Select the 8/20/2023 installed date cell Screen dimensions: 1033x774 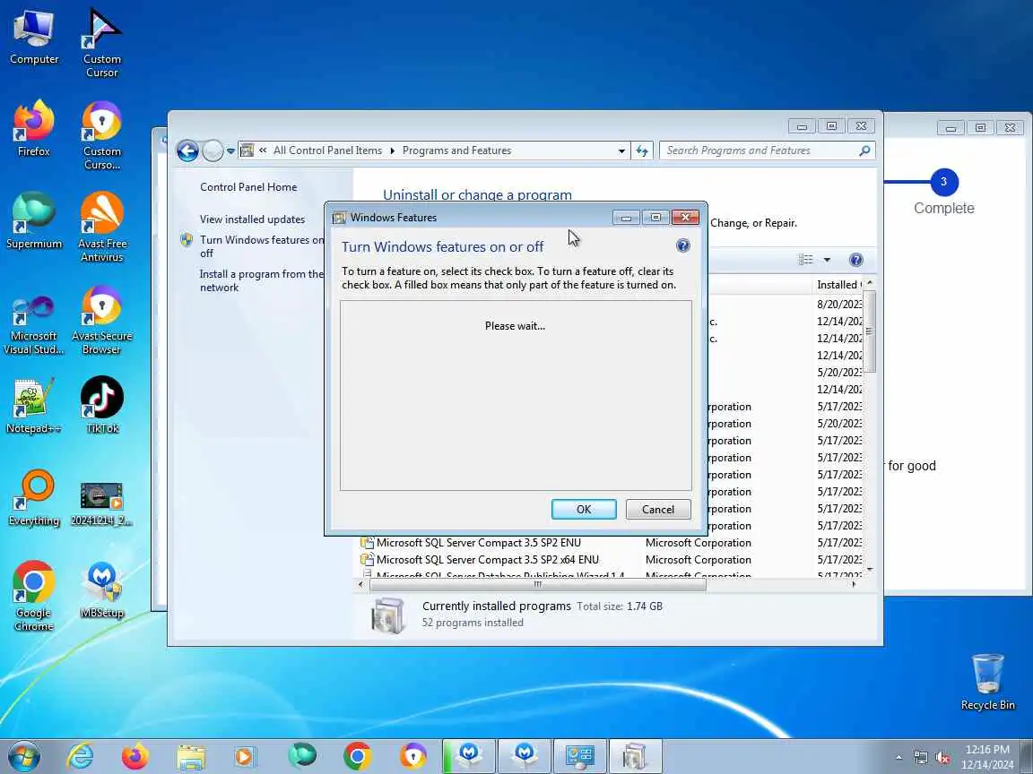(x=839, y=304)
